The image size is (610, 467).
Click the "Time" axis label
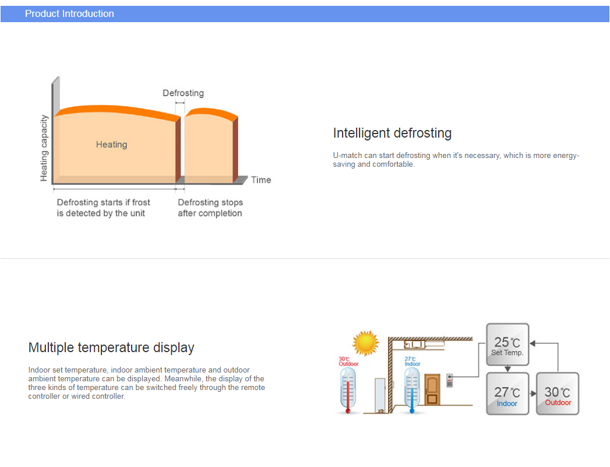[x=261, y=180]
